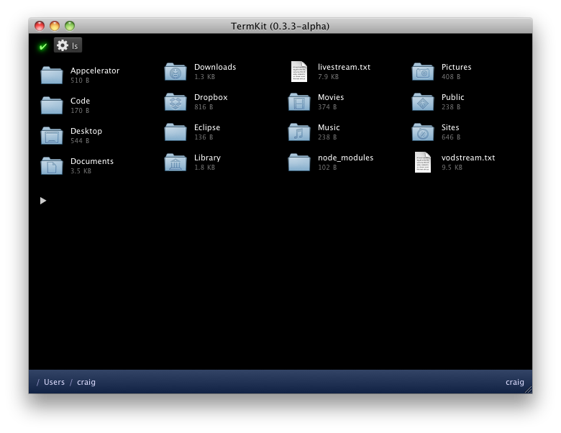Image resolution: width=561 pixels, height=433 pixels.
Task: Click the root slash in breadcrumb
Action: tap(38, 382)
